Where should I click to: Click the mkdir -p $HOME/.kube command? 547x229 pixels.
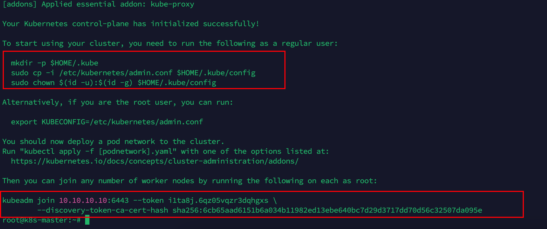point(55,63)
